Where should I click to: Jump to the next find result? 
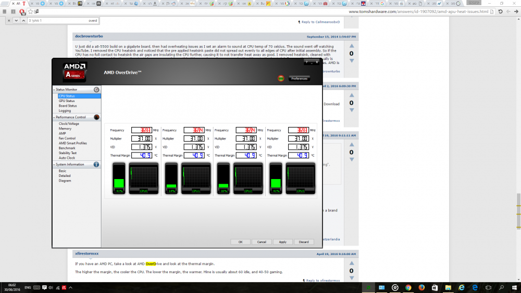(x=16, y=21)
